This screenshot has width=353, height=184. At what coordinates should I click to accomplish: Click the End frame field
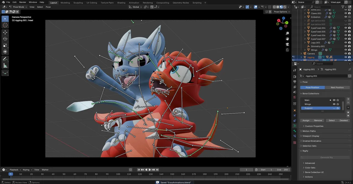pos(282,170)
